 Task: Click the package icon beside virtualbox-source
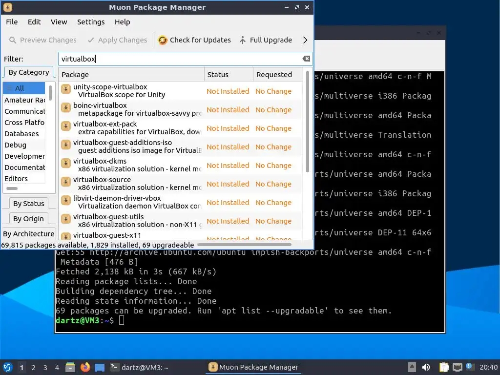(66, 182)
